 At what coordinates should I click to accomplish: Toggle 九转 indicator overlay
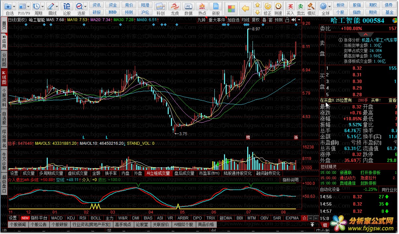coord(201,20)
